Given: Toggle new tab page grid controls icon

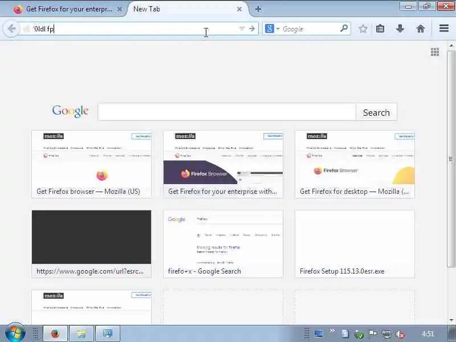Looking at the screenshot, I should (435, 52).
